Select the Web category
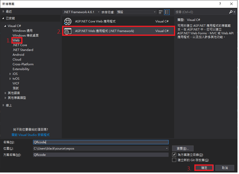 (x=16, y=40)
